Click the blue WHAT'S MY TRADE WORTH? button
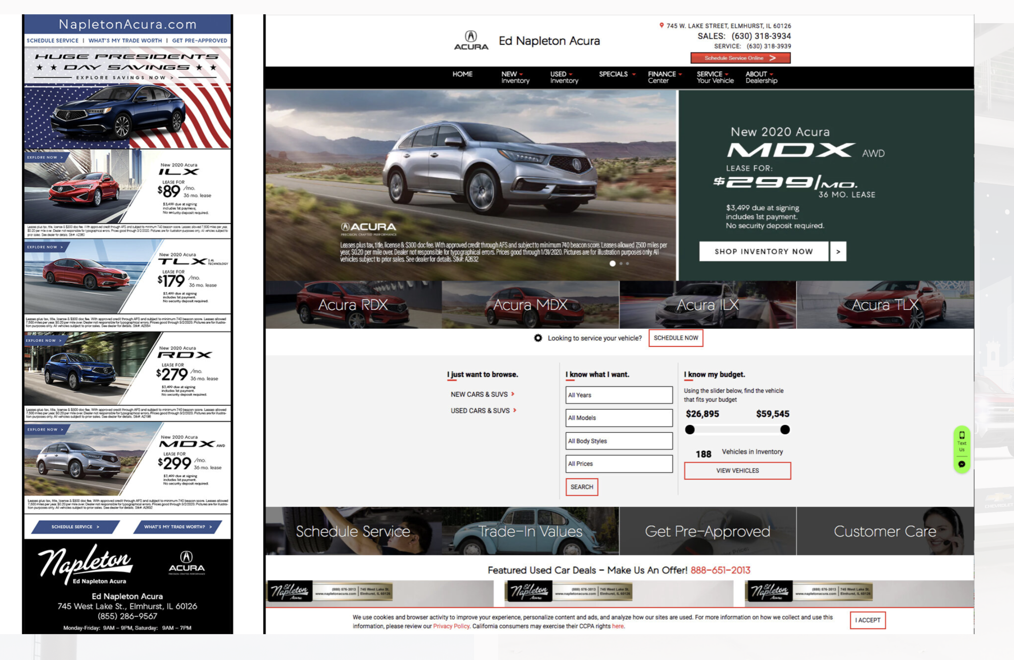Screen dimensions: 1014x660 point(177,527)
